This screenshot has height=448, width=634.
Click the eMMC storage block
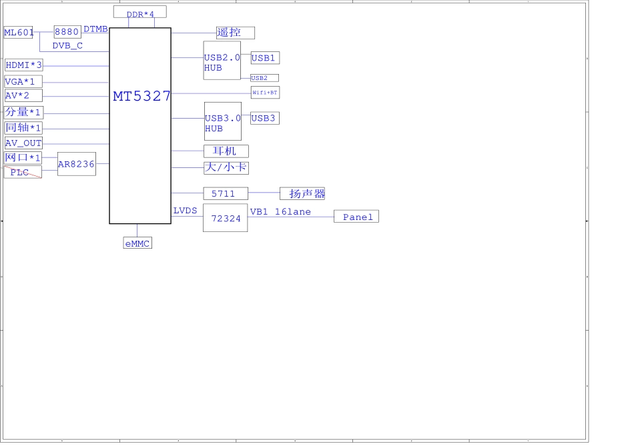point(137,243)
